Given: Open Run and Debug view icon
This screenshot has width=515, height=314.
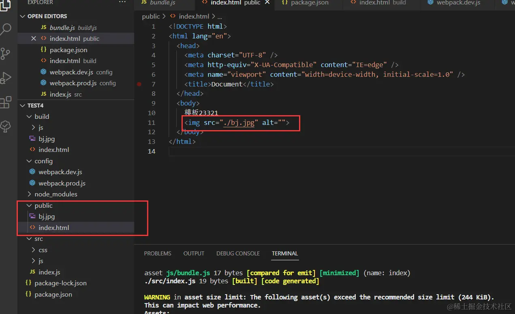Looking at the screenshot, I should click(6, 78).
